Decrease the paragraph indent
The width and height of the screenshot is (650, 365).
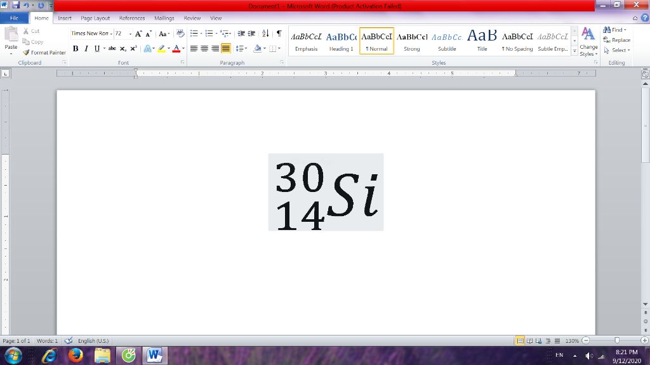point(241,34)
